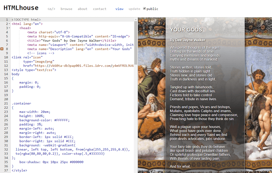Go to the contact page

coord(99,9)
